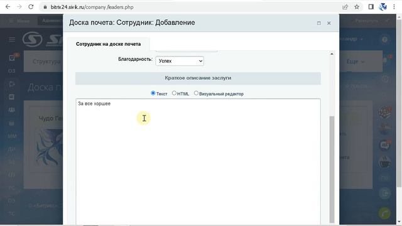Select the Сотрудник на доске почета tab
402x226 pixels.
click(109, 44)
